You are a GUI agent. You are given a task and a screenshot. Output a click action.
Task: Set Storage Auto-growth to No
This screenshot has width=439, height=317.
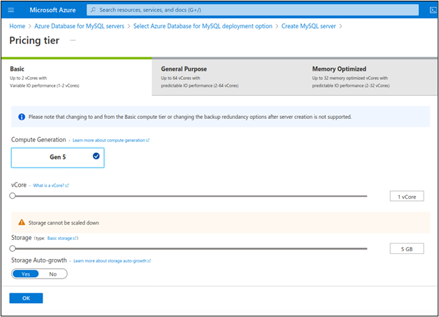click(53, 274)
